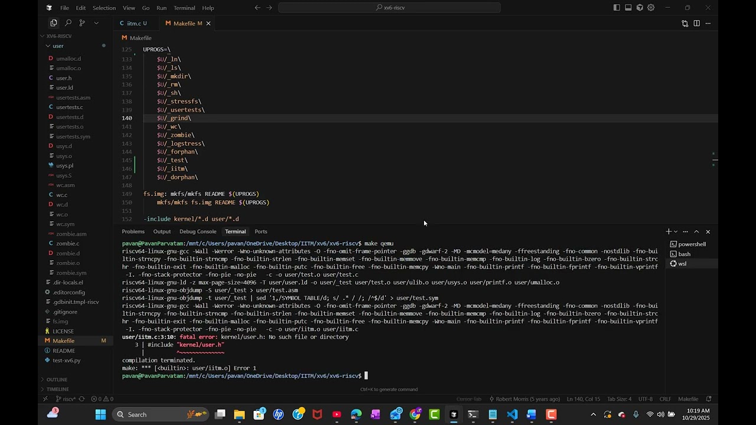Screen dimensions: 756x425
Task: Synchronize changes icon in status bar
Action: (82, 399)
